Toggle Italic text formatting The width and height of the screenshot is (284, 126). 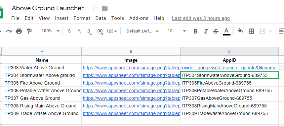pos(206,31)
